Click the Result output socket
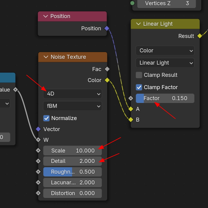 coord(200,36)
